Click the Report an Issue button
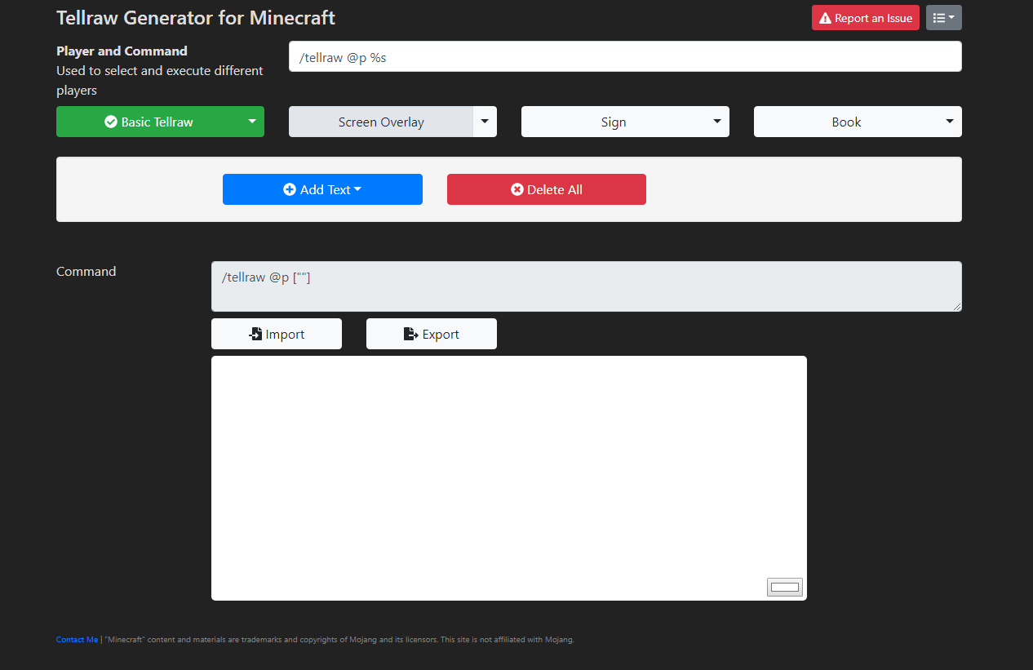The width and height of the screenshot is (1033, 670). pyautogui.click(x=865, y=18)
